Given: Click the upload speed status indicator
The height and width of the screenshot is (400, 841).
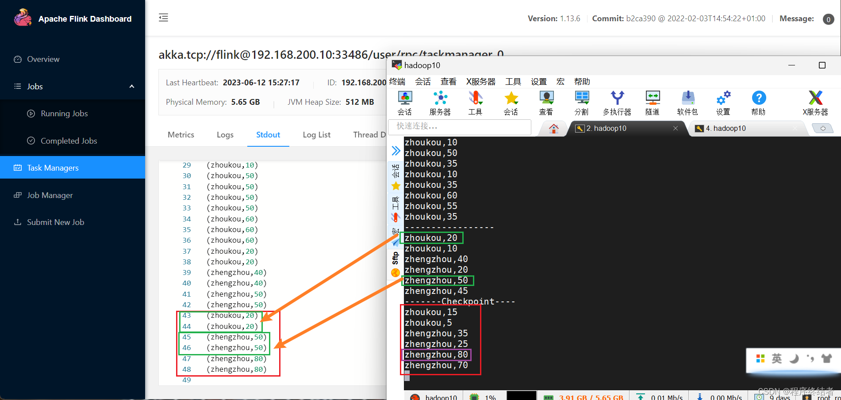Looking at the screenshot, I should [660, 397].
